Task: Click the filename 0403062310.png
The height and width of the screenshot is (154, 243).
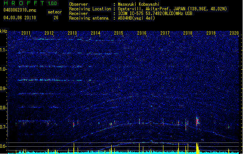Action: 20,10
